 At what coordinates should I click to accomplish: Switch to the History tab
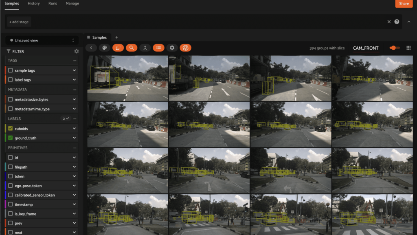[x=33, y=3]
